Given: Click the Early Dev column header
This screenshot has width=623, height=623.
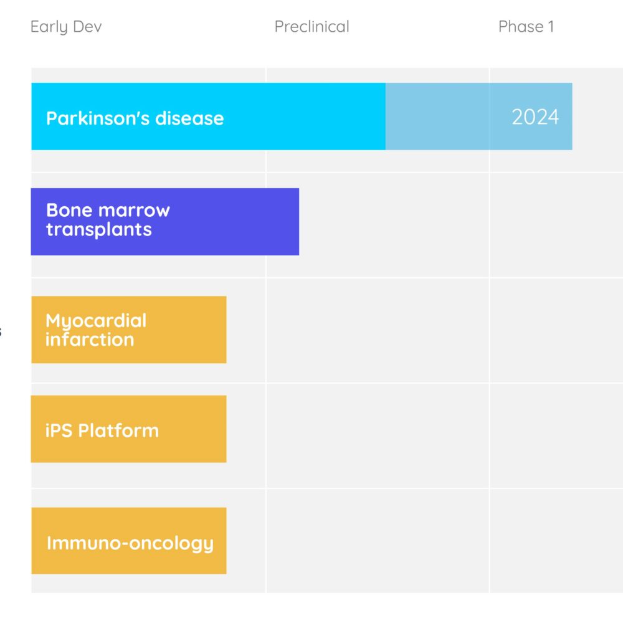Looking at the screenshot, I should coord(66,27).
